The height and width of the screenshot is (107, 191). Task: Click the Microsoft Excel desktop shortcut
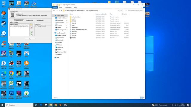pos(11,85)
